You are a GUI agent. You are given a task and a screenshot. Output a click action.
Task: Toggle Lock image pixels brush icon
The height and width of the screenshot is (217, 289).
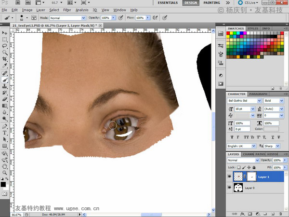click(x=244, y=167)
